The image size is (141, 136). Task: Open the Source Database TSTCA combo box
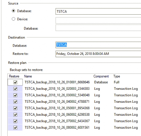[98, 11]
